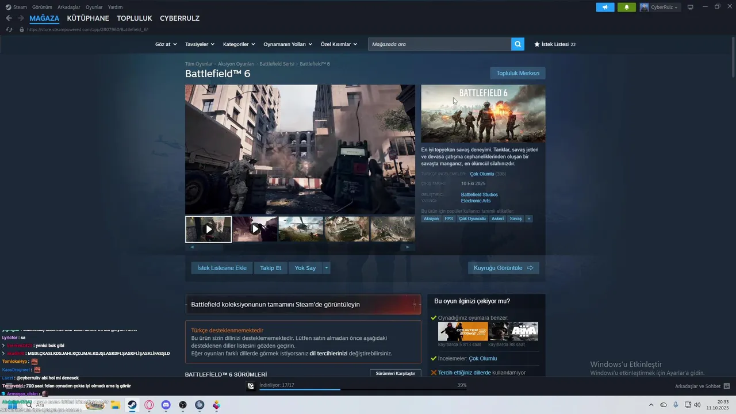Click the network tray icon

[688, 405]
